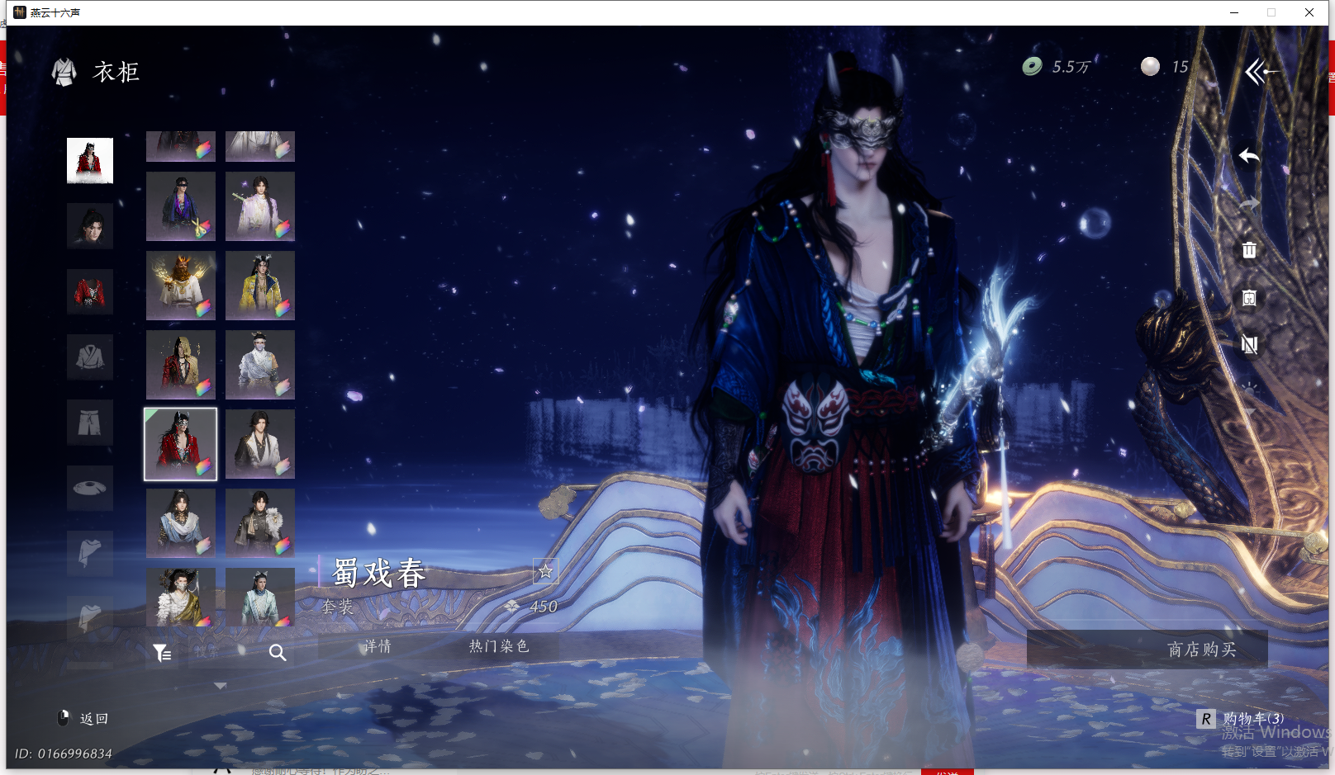Expand the arrow below the lighting icon
This screenshot has width=1335, height=775.
pyautogui.click(x=1249, y=412)
